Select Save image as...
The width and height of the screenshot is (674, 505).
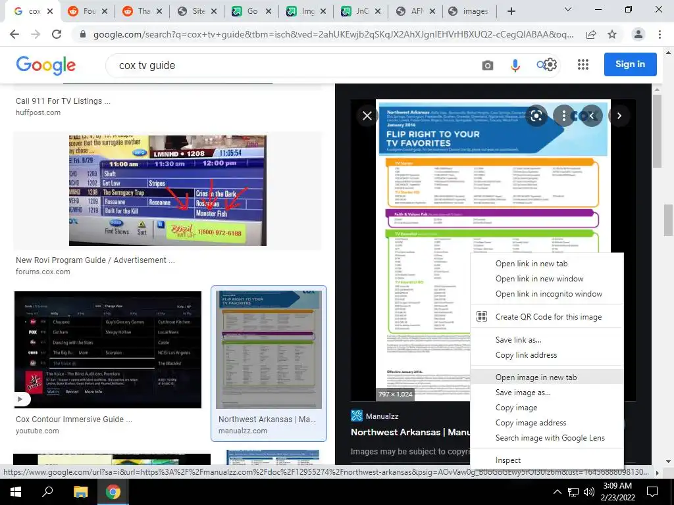pos(547,393)
